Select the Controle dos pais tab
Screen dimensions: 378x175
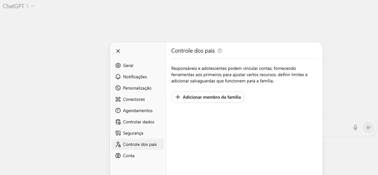pos(140,144)
